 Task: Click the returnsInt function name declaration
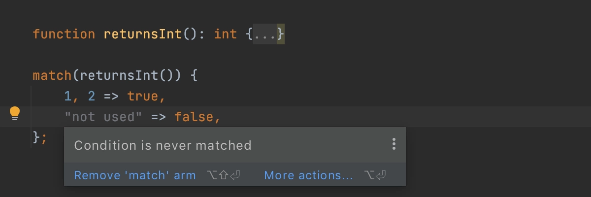pyautogui.click(x=143, y=34)
